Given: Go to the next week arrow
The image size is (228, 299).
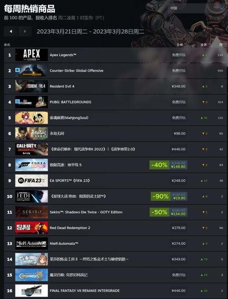Looking at the screenshot, I should (25, 31).
